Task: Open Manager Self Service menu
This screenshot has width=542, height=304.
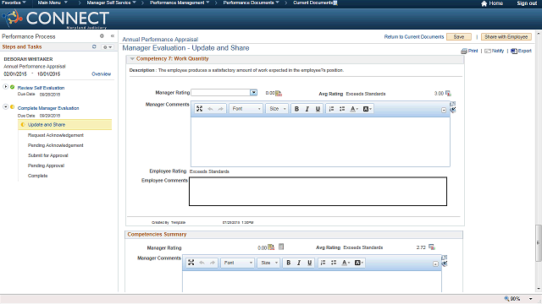Action: tap(111, 3)
